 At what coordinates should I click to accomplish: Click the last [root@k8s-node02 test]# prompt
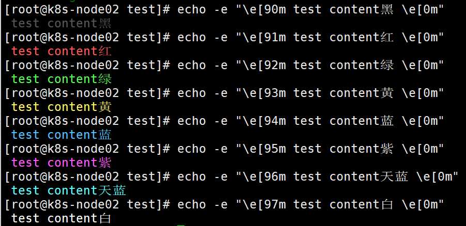click(x=87, y=205)
